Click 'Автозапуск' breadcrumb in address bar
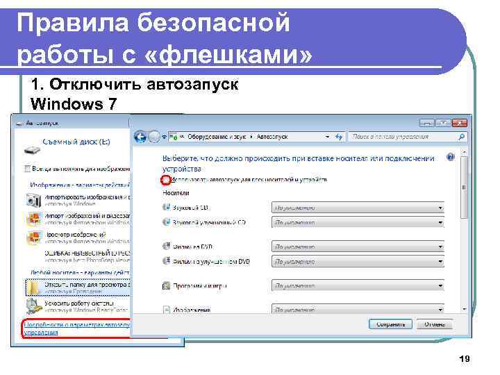The height and width of the screenshot is (375, 500). pyautogui.click(x=272, y=137)
